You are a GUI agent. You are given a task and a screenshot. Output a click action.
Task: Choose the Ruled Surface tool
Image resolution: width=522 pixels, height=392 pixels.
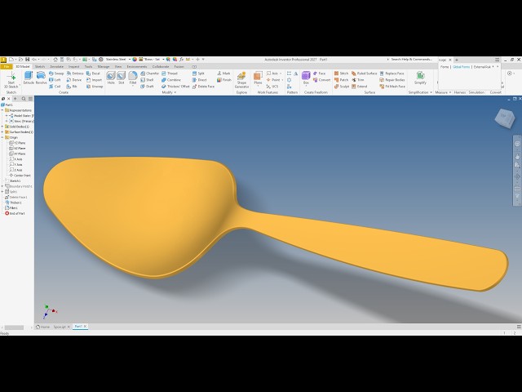click(365, 73)
